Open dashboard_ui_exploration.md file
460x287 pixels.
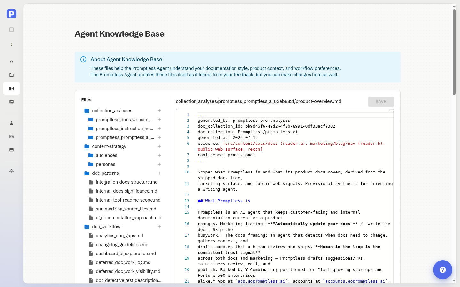[x=126, y=254]
